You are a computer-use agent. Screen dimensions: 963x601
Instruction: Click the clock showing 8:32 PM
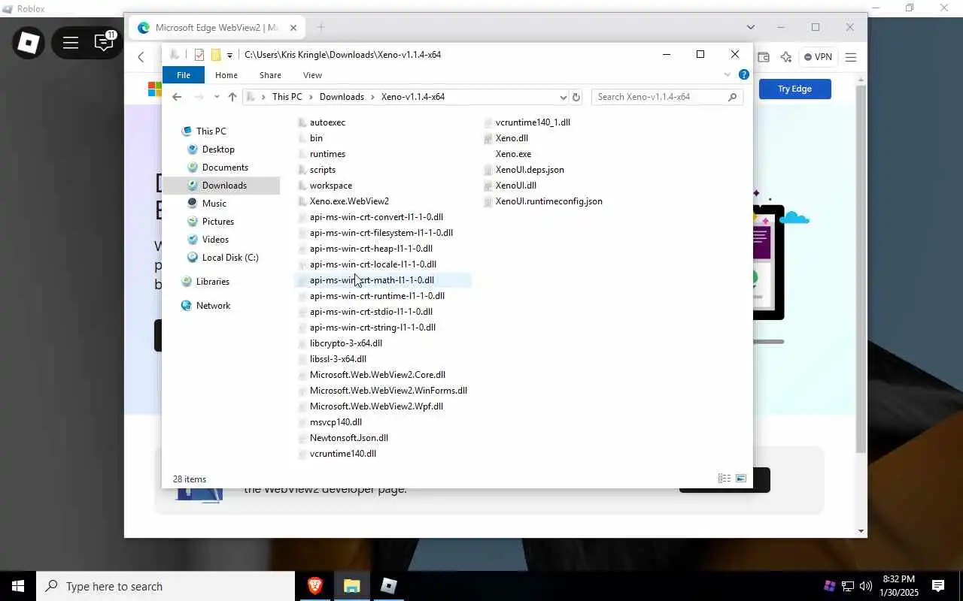898,579
